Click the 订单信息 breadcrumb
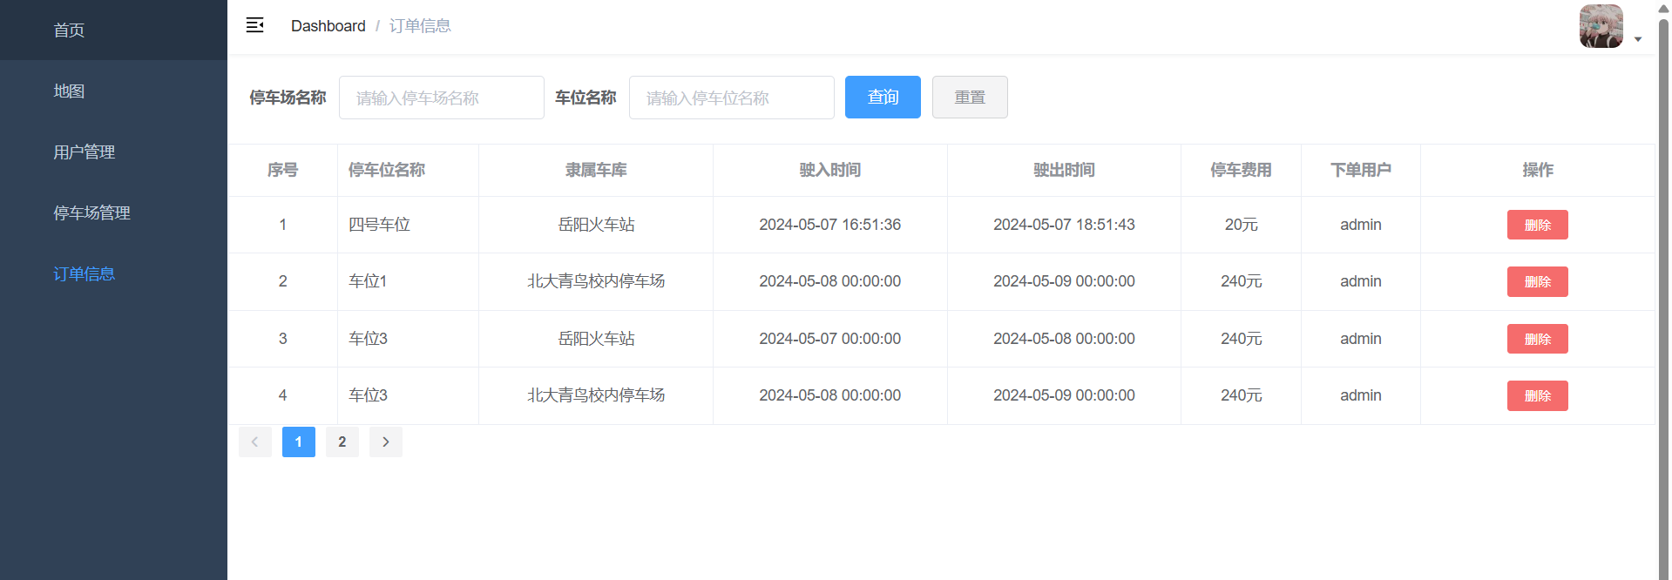This screenshot has width=1672, height=580. pyautogui.click(x=420, y=26)
